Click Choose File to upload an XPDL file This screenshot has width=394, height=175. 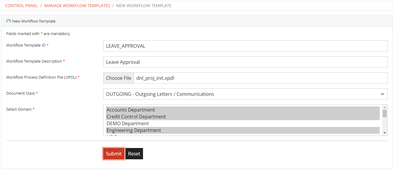pos(118,78)
